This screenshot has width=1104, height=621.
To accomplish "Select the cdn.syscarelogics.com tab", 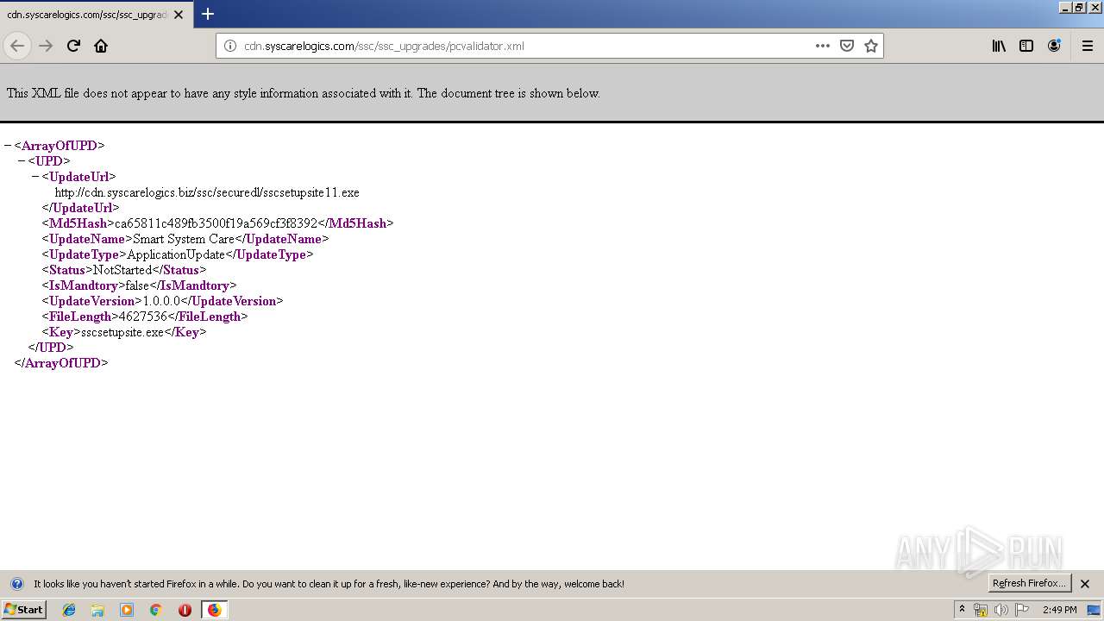I will [x=96, y=15].
